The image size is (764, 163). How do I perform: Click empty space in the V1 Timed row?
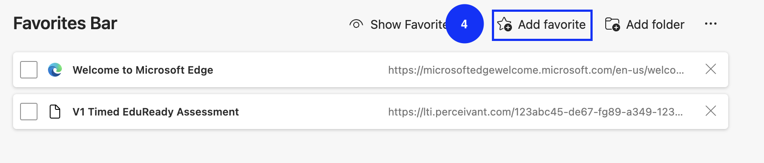313,112
